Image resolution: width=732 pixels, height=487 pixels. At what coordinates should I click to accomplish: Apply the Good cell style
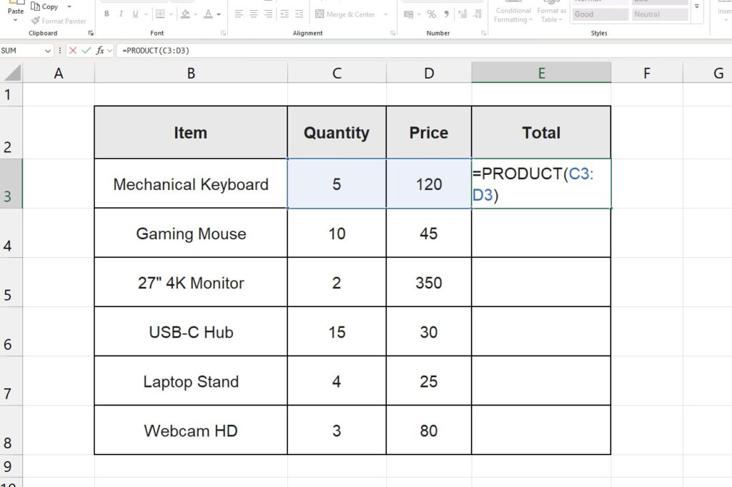pyautogui.click(x=600, y=14)
